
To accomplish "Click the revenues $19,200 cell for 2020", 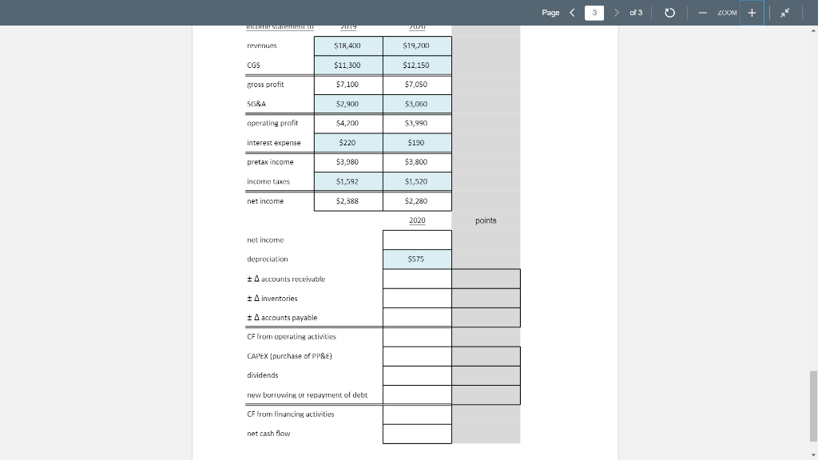I will point(417,46).
